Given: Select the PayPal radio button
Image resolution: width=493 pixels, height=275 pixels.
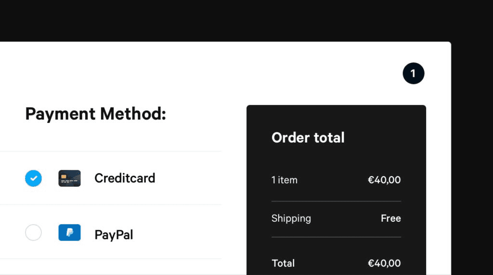Looking at the screenshot, I should [x=33, y=233].
